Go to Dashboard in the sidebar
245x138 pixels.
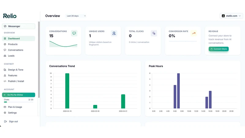tap(19, 39)
